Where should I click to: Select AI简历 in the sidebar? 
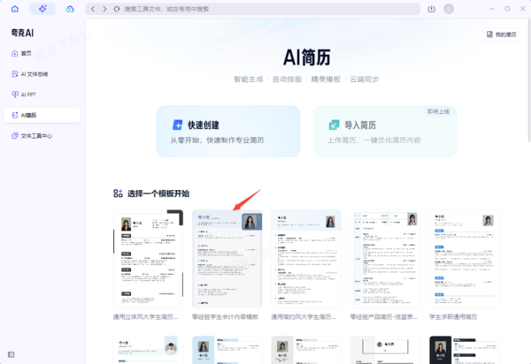point(42,115)
